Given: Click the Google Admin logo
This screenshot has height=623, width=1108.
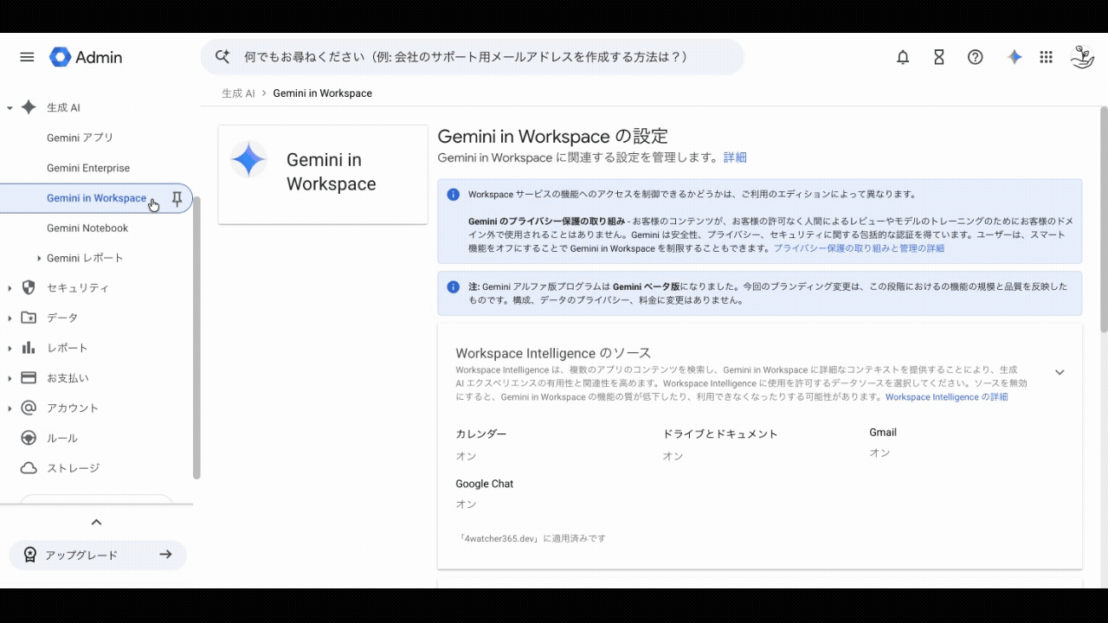Looking at the screenshot, I should (86, 57).
